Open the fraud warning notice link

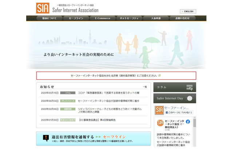[x=114, y=76]
